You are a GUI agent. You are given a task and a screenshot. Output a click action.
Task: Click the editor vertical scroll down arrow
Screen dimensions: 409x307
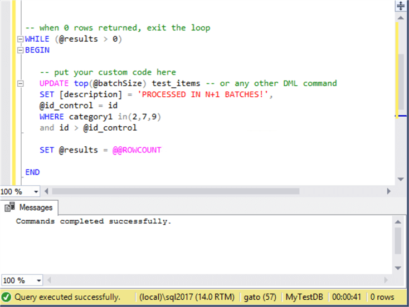click(401, 179)
